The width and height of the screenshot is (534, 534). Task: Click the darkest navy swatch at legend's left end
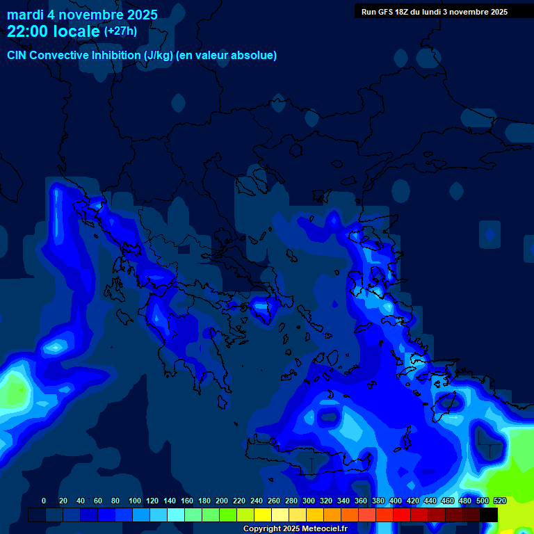click(x=37, y=515)
